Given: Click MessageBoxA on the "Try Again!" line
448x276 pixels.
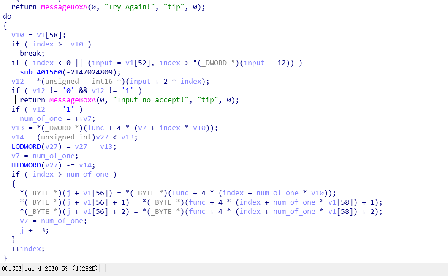Looking at the screenshot, I should point(62,7).
